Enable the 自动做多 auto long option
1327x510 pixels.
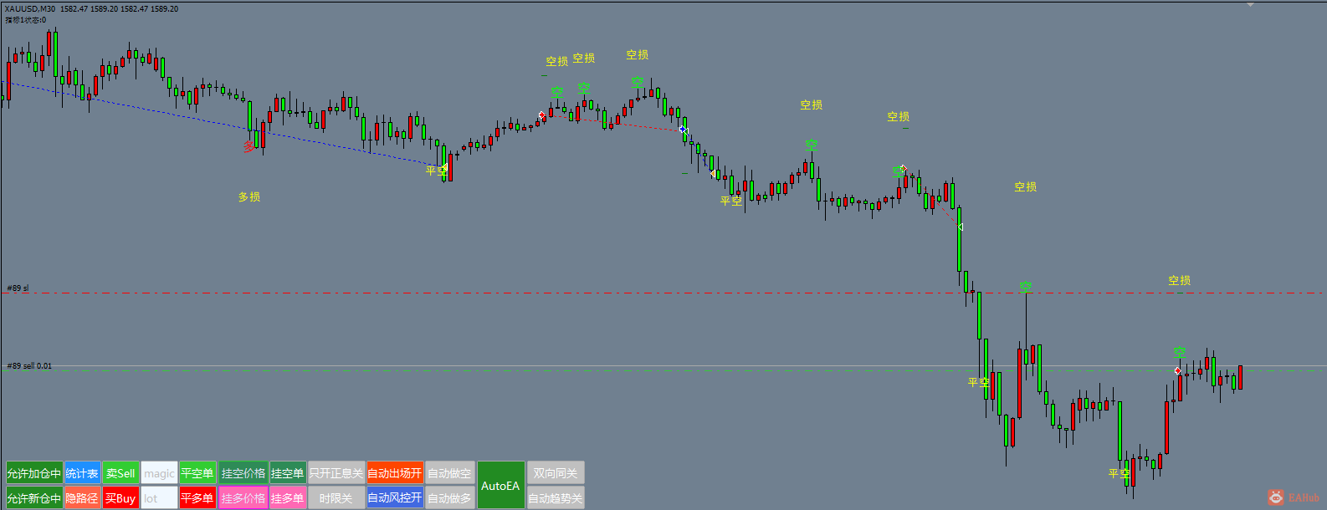point(449,498)
